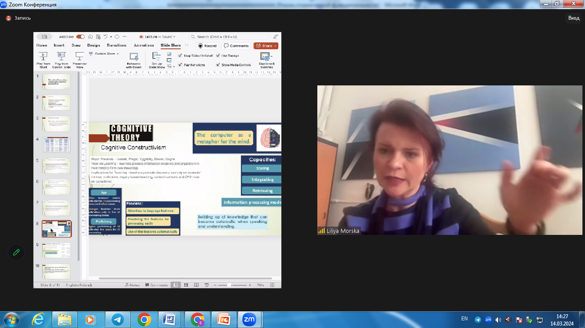
Task: Click the Comments button in the ribbon
Action: pos(236,46)
